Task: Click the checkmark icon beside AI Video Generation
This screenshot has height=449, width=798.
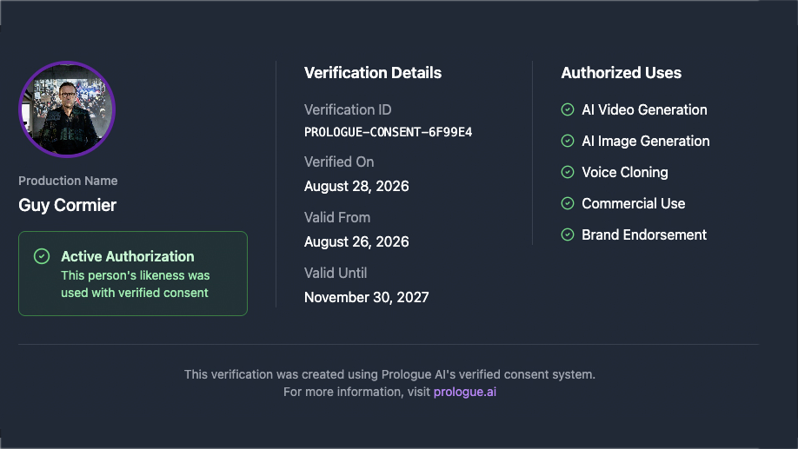Action: 568,109
